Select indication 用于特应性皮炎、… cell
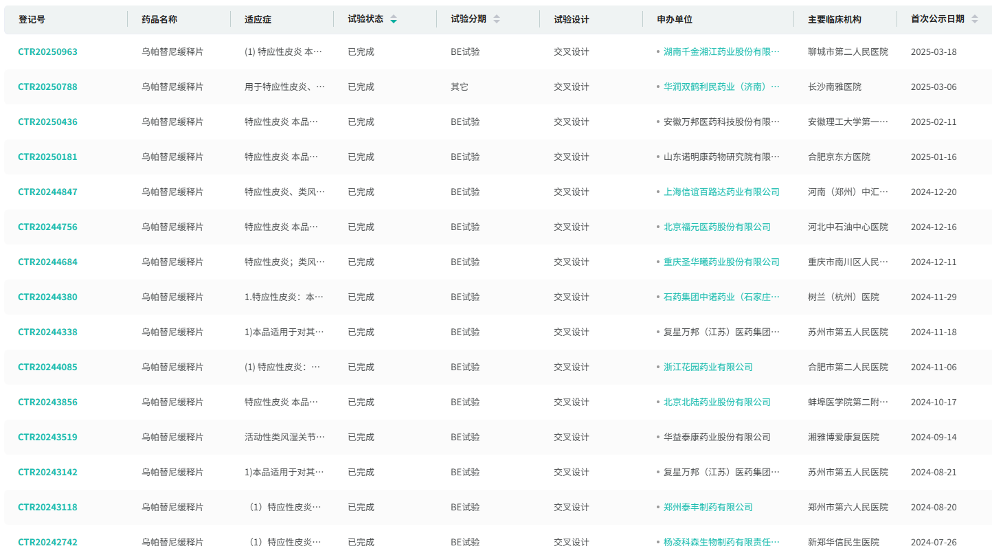The width and height of the screenshot is (992, 555). click(284, 87)
